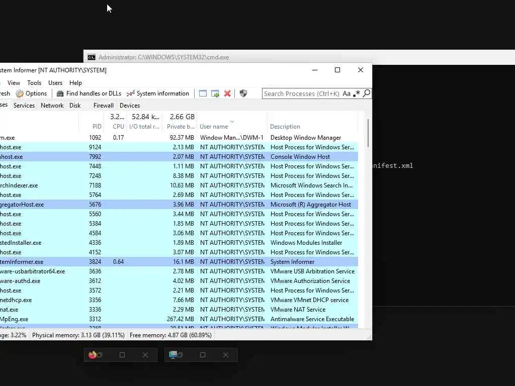Click minimized System Informer monitor icon

(173, 355)
